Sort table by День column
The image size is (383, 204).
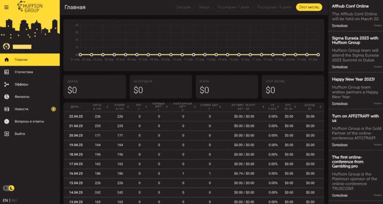click(76, 107)
